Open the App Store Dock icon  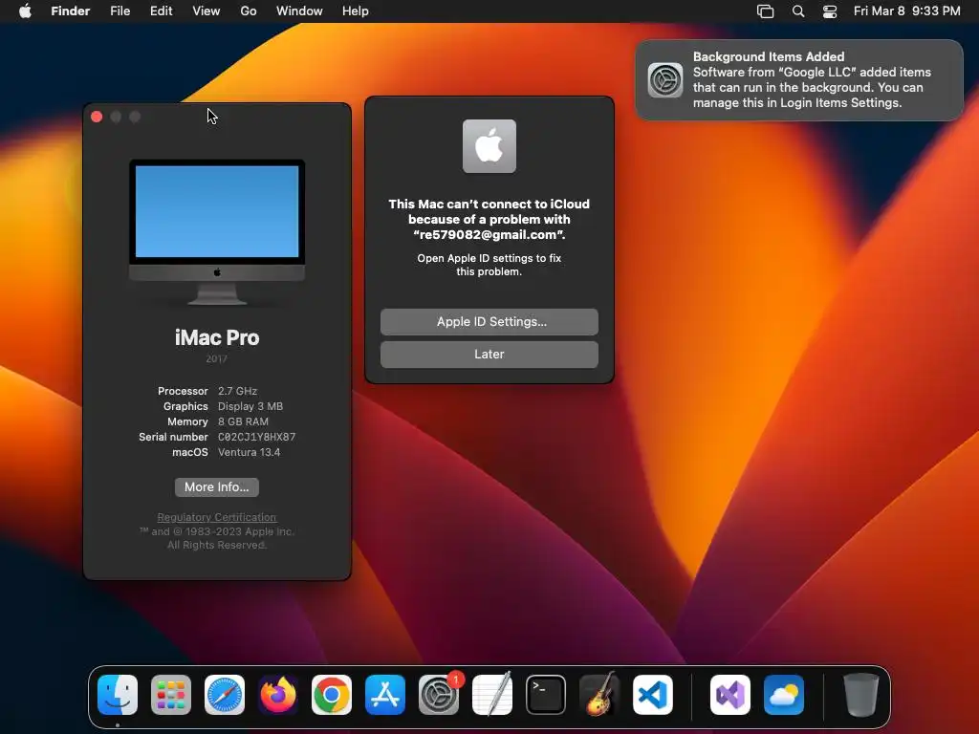[385, 695]
